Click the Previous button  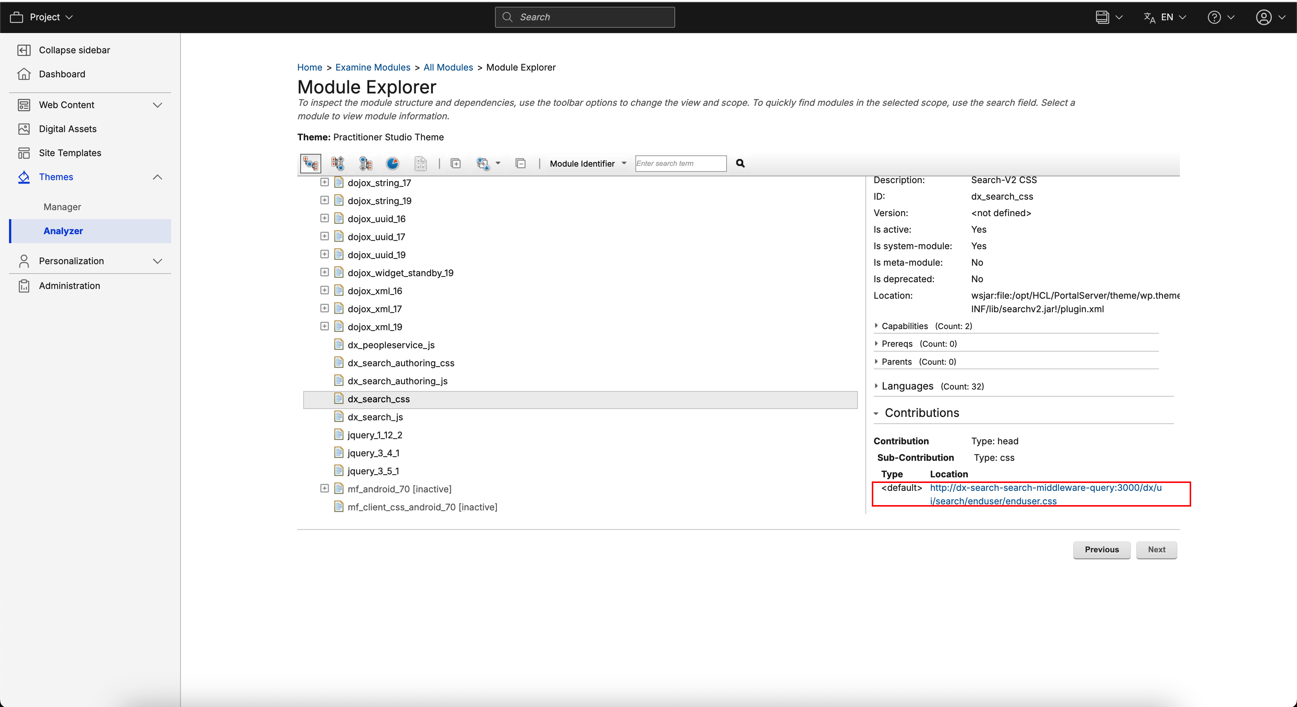tap(1101, 549)
